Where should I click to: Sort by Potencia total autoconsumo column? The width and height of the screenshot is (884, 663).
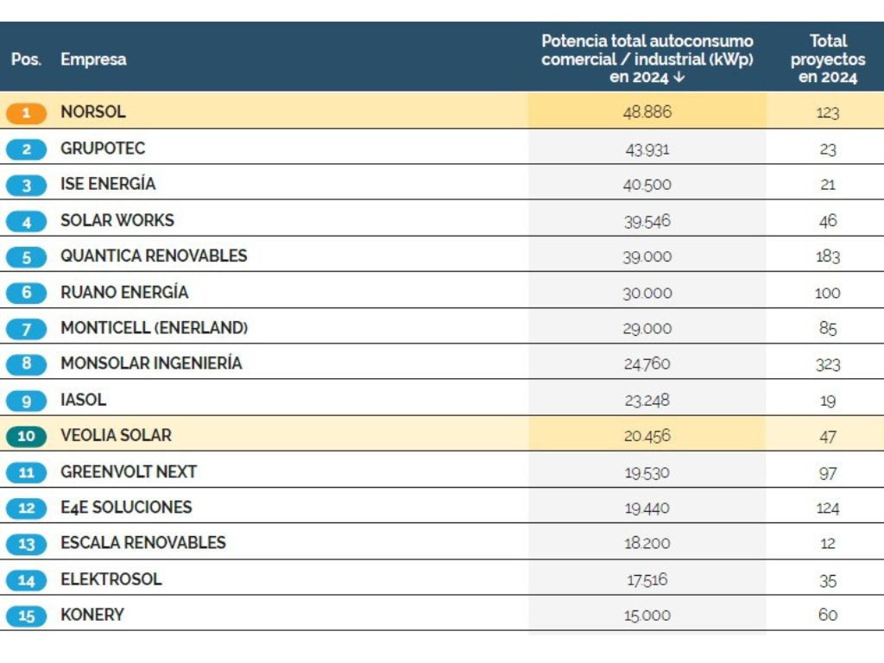(647, 59)
